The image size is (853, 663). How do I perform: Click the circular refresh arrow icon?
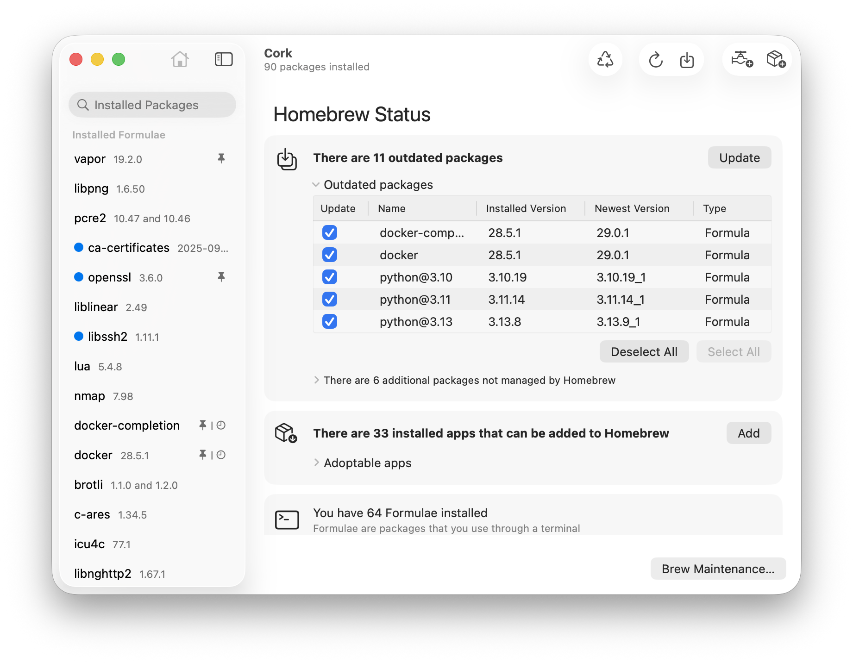pos(655,60)
